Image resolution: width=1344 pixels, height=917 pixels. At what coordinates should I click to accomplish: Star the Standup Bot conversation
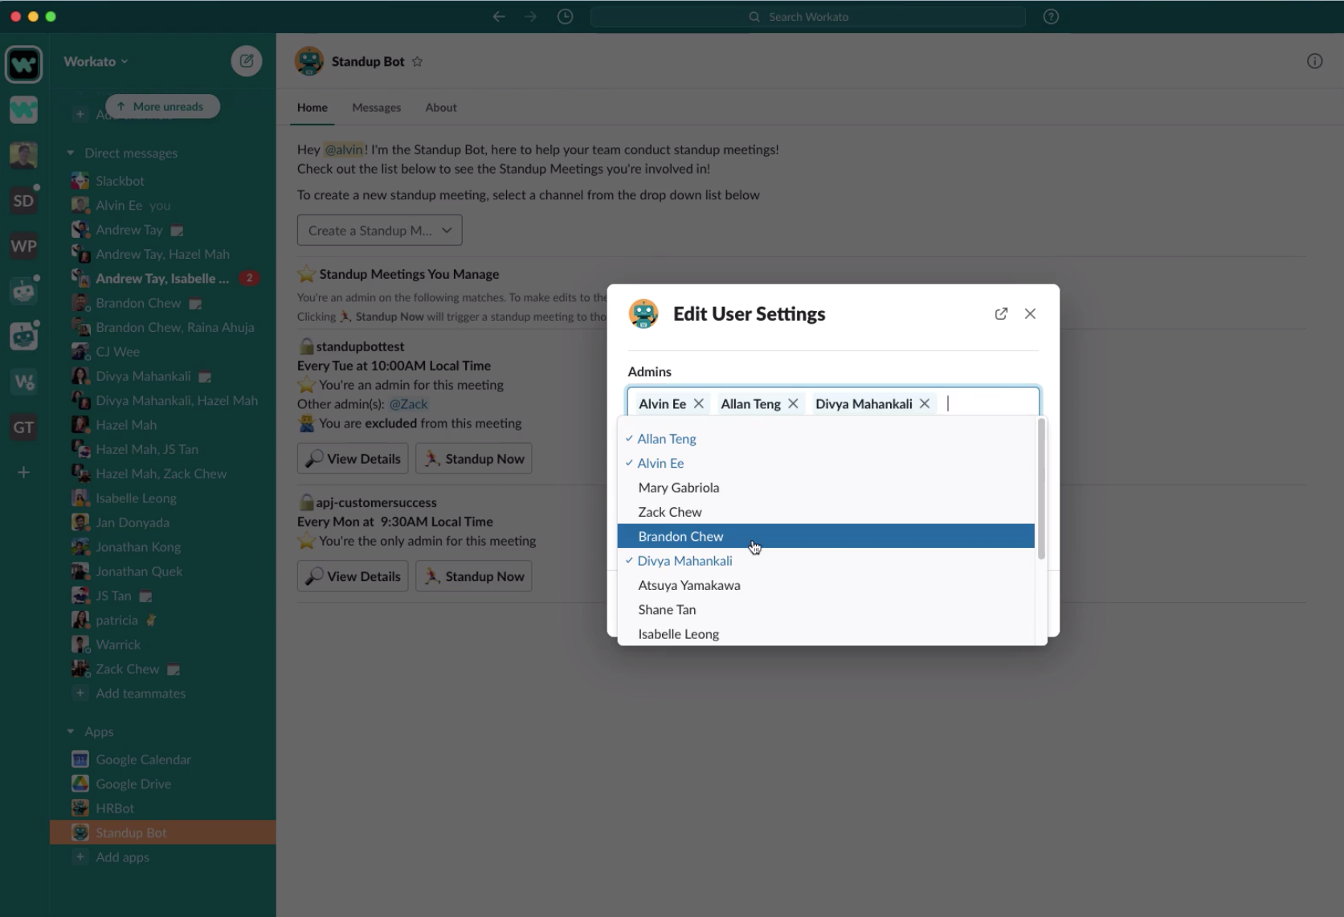pyautogui.click(x=418, y=62)
